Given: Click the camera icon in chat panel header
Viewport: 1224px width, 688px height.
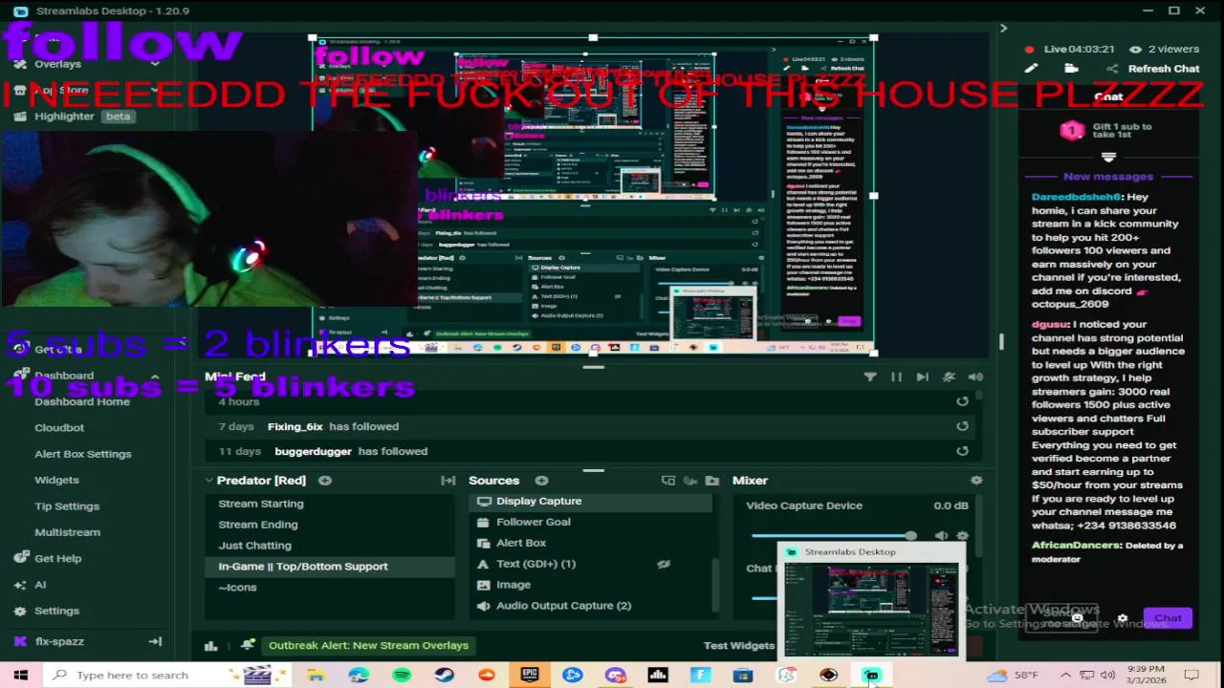Looking at the screenshot, I should click(x=1071, y=69).
